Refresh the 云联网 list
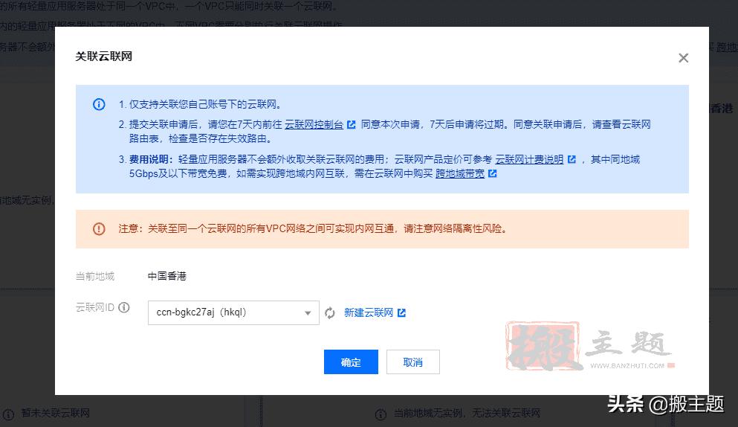738x427 pixels. pos(330,313)
